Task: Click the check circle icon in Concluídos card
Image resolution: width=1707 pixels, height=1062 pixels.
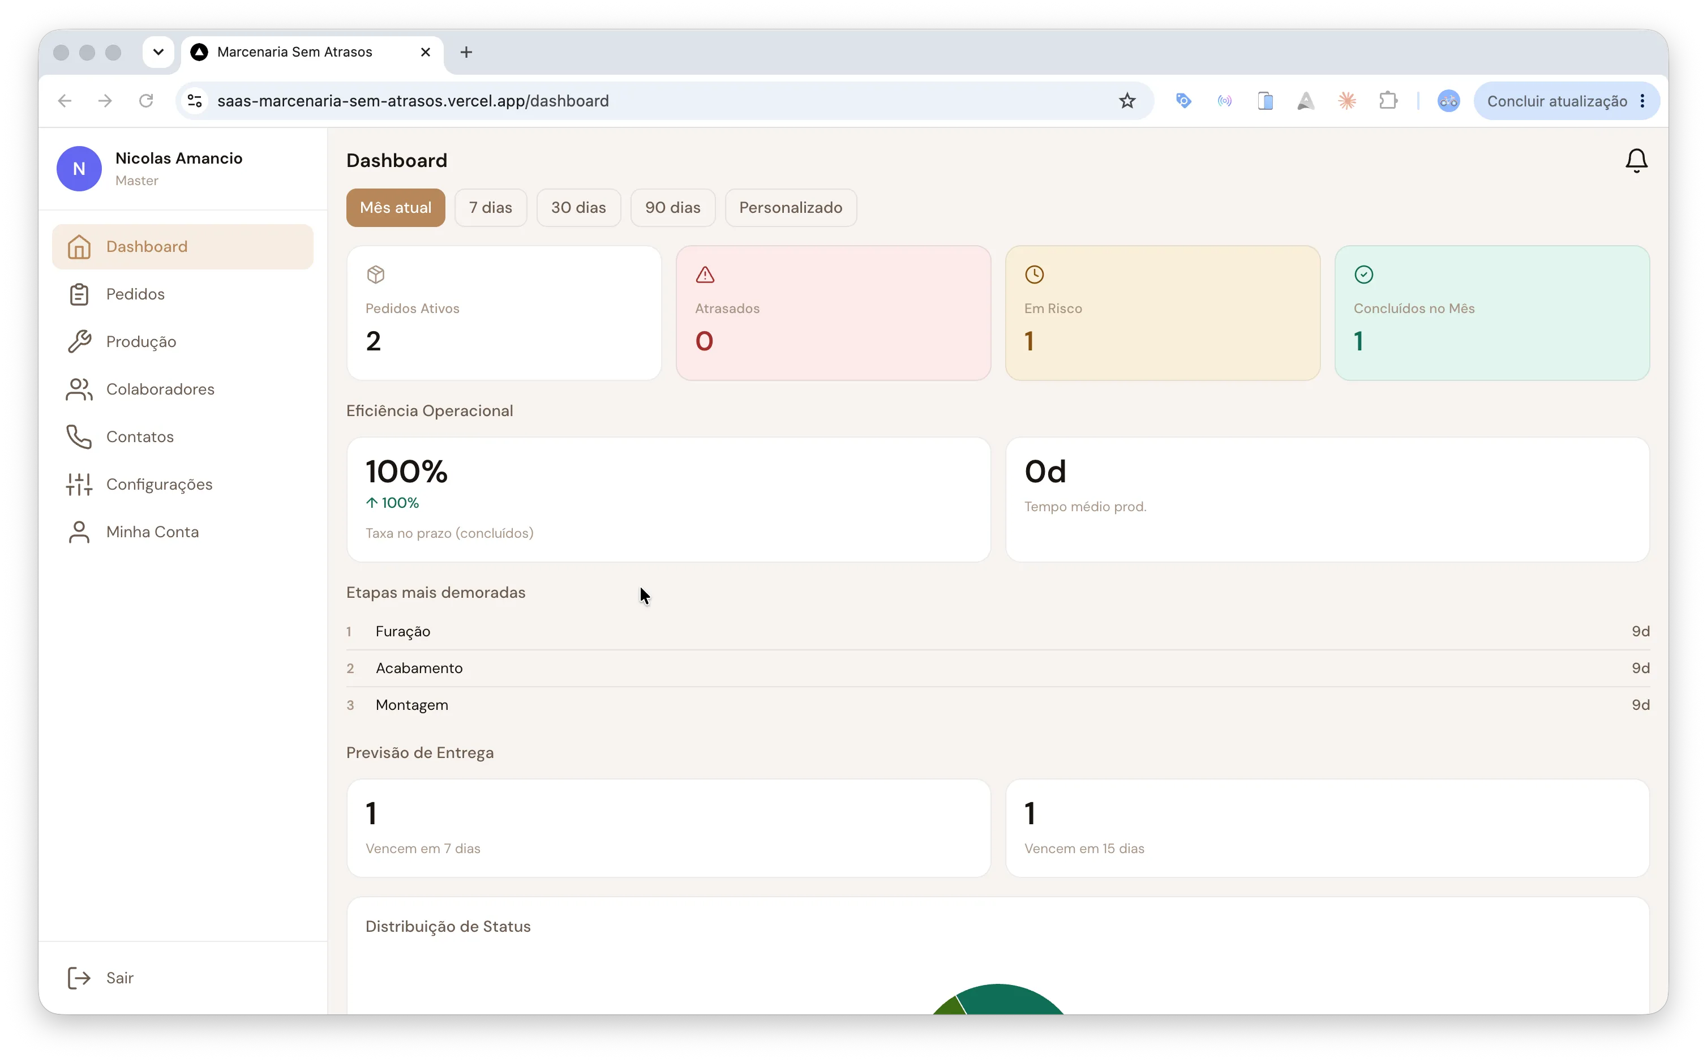Action: 1363,275
